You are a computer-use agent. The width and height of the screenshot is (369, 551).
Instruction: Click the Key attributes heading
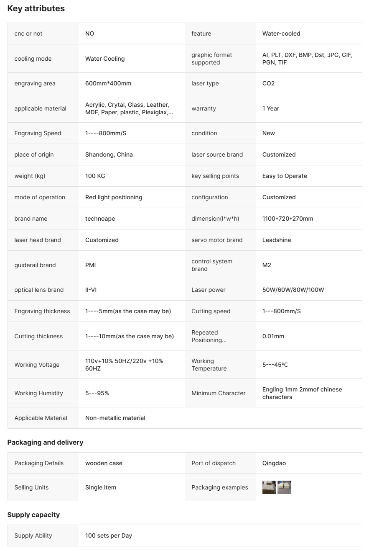[x=36, y=8]
